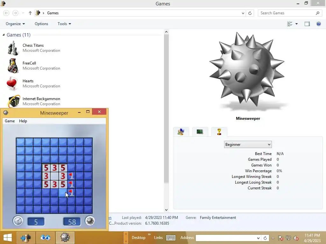Viewport: 326px width, 244px height.
Task: Click the flagged cell in the bottom flag row
Action: (x=71, y=193)
